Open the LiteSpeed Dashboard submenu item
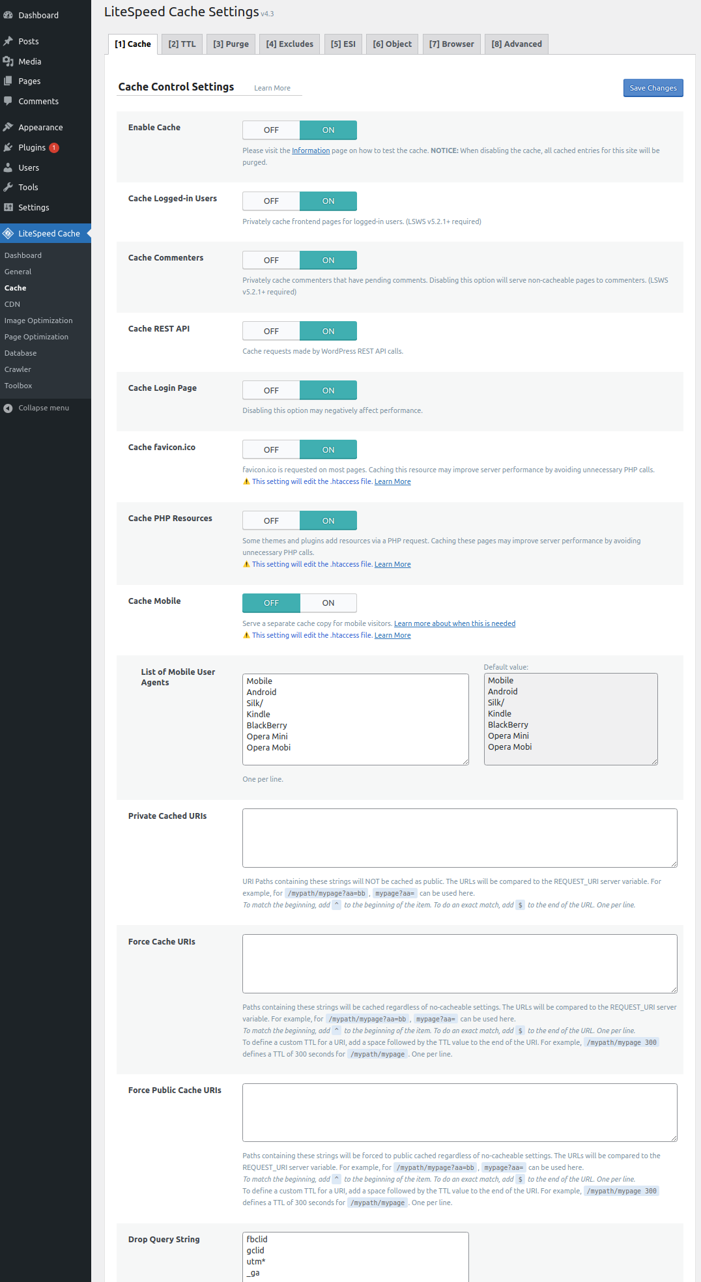 point(23,255)
